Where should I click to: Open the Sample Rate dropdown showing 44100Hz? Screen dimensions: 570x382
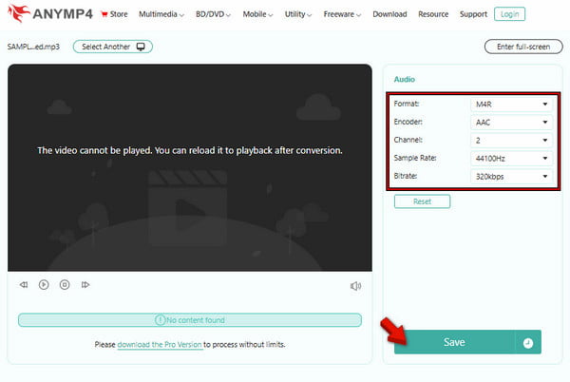coord(511,159)
